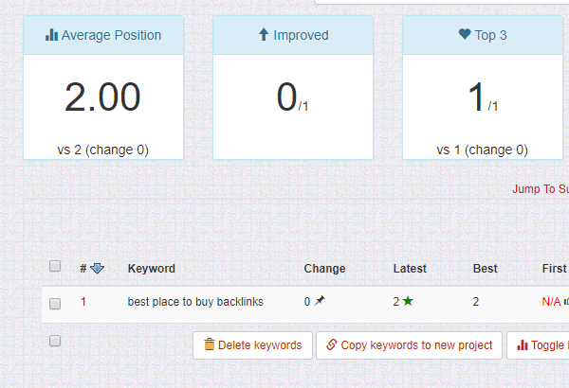Sort by the Latest column header

[x=410, y=269]
